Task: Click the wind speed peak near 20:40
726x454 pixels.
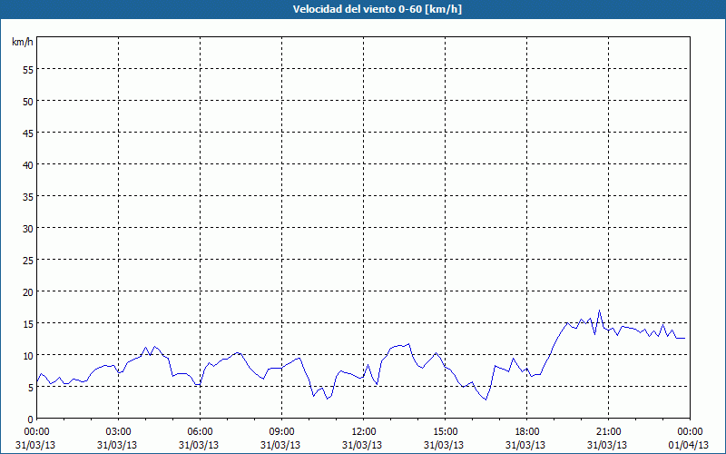Action: point(599,311)
